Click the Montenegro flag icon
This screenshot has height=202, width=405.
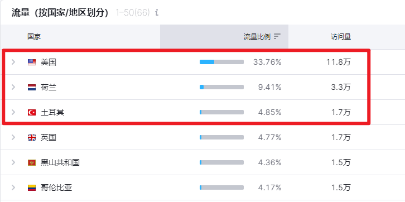(32, 162)
